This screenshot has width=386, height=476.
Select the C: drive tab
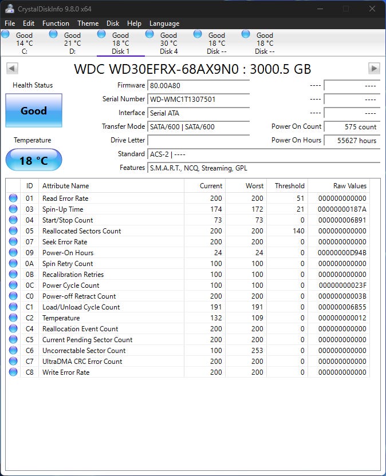tap(24, 43)
